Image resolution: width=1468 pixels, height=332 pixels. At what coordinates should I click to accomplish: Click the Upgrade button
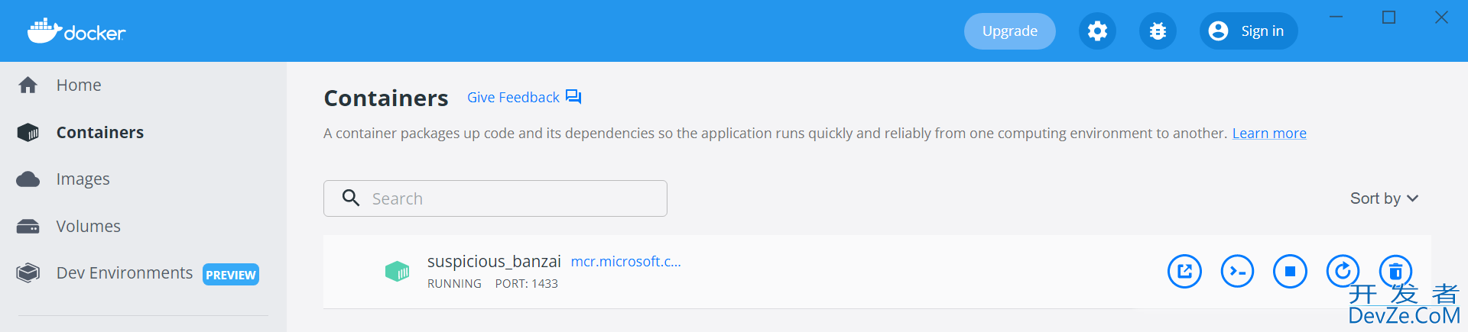pyautogui.click(x=1009, y=31)
